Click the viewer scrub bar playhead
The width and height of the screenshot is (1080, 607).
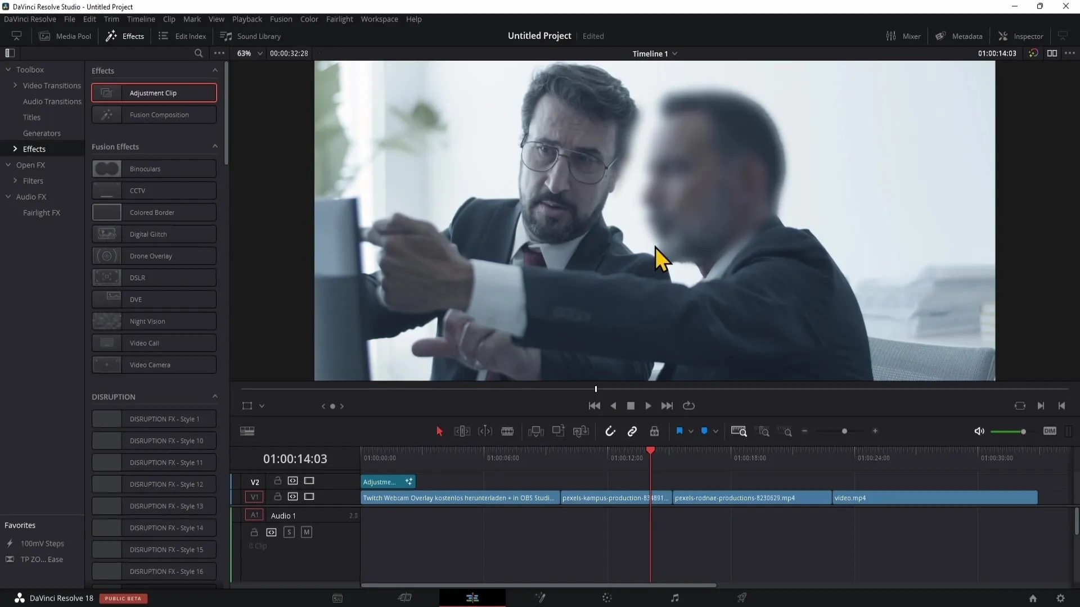[x=596, y=389]
